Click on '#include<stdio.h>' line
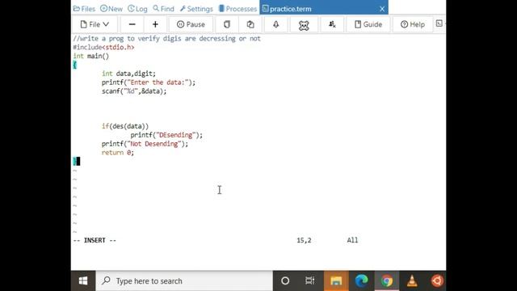 [x=103, y=47]
